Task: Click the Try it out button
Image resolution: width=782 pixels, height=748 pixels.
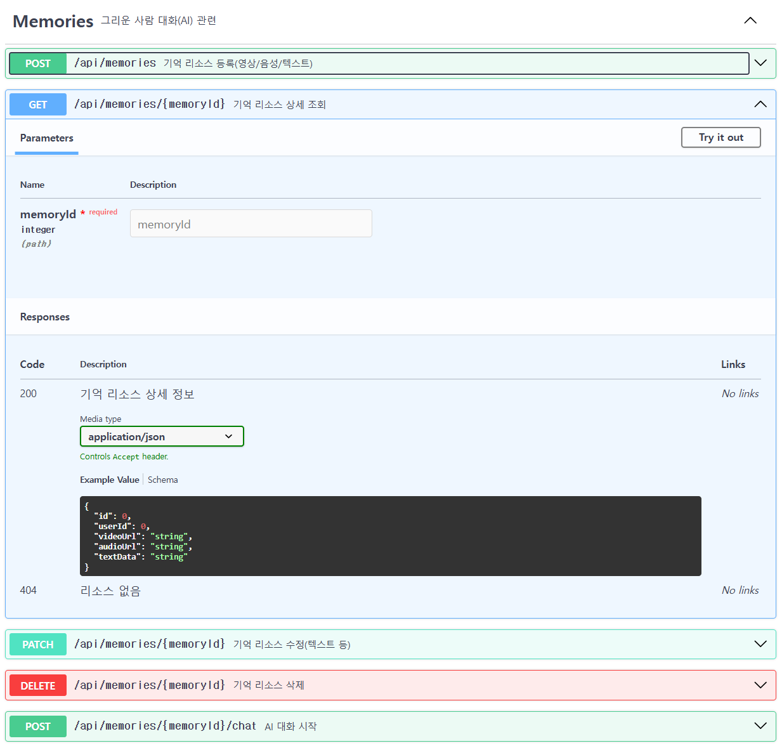Action: [x=720, y=138]
